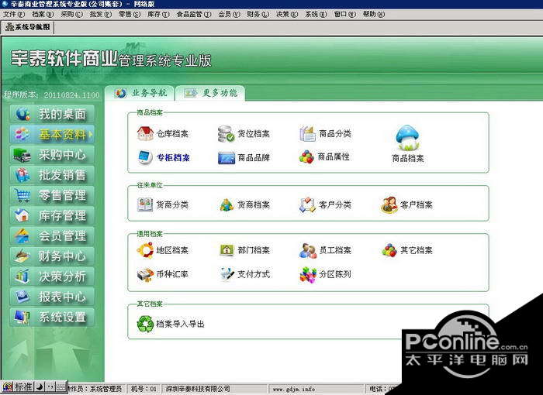Open the 档案 menu

[43, 14]
